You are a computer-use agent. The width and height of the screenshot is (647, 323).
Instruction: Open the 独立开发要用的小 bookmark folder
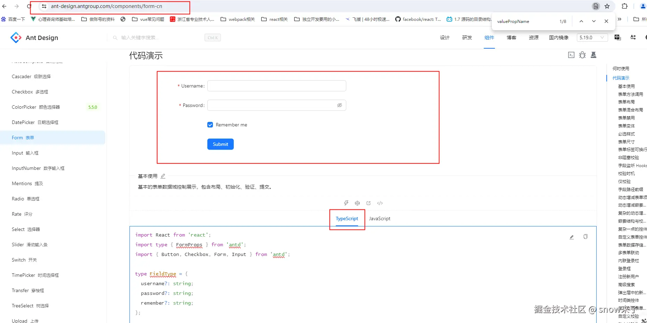click(x=317, y=19)
